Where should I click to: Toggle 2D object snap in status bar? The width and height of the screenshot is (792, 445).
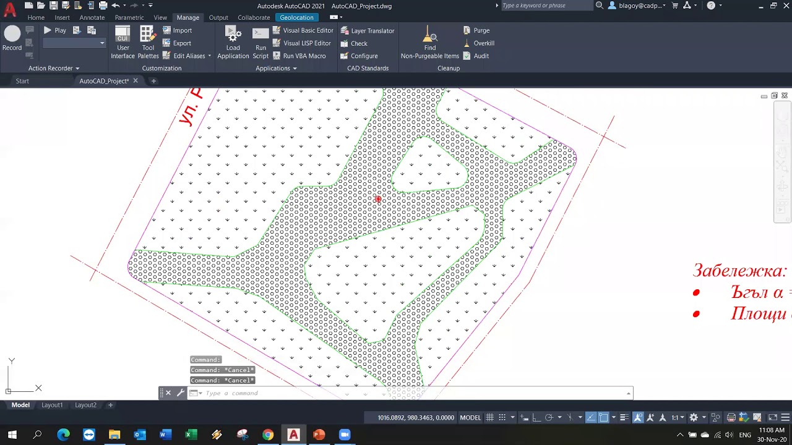(x=603, y=418)
